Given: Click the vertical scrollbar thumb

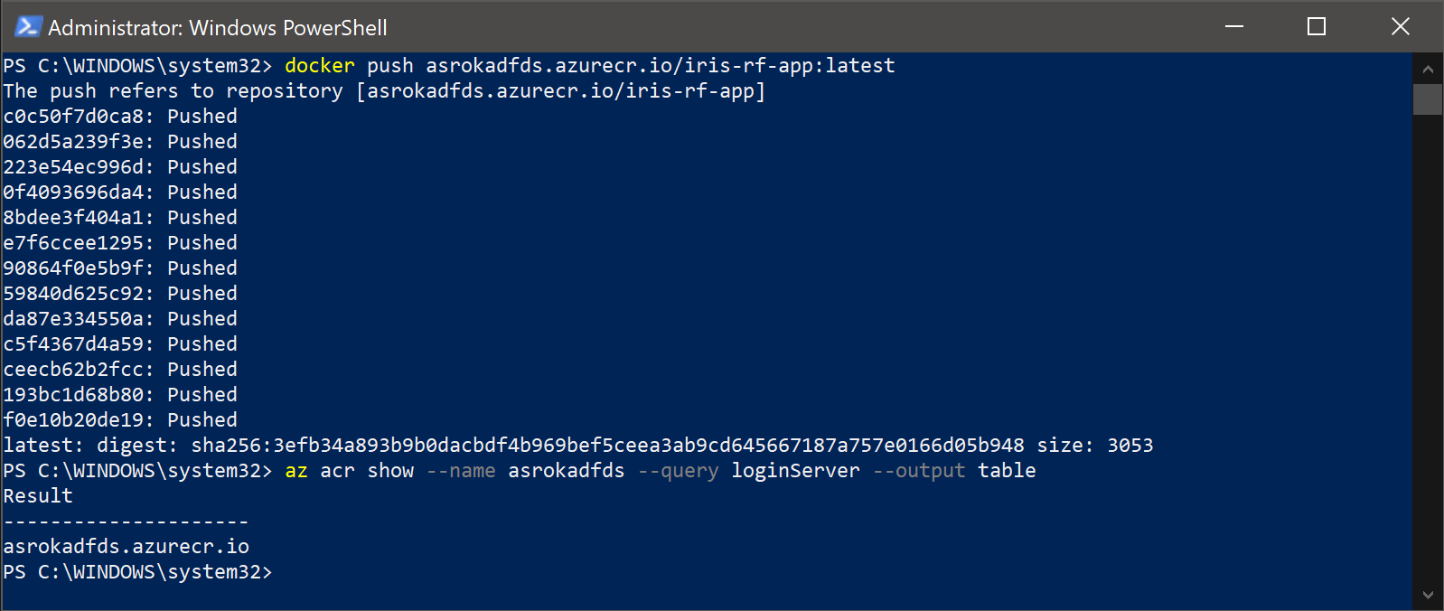Looking at the screenshot, I should [1428, 99].
